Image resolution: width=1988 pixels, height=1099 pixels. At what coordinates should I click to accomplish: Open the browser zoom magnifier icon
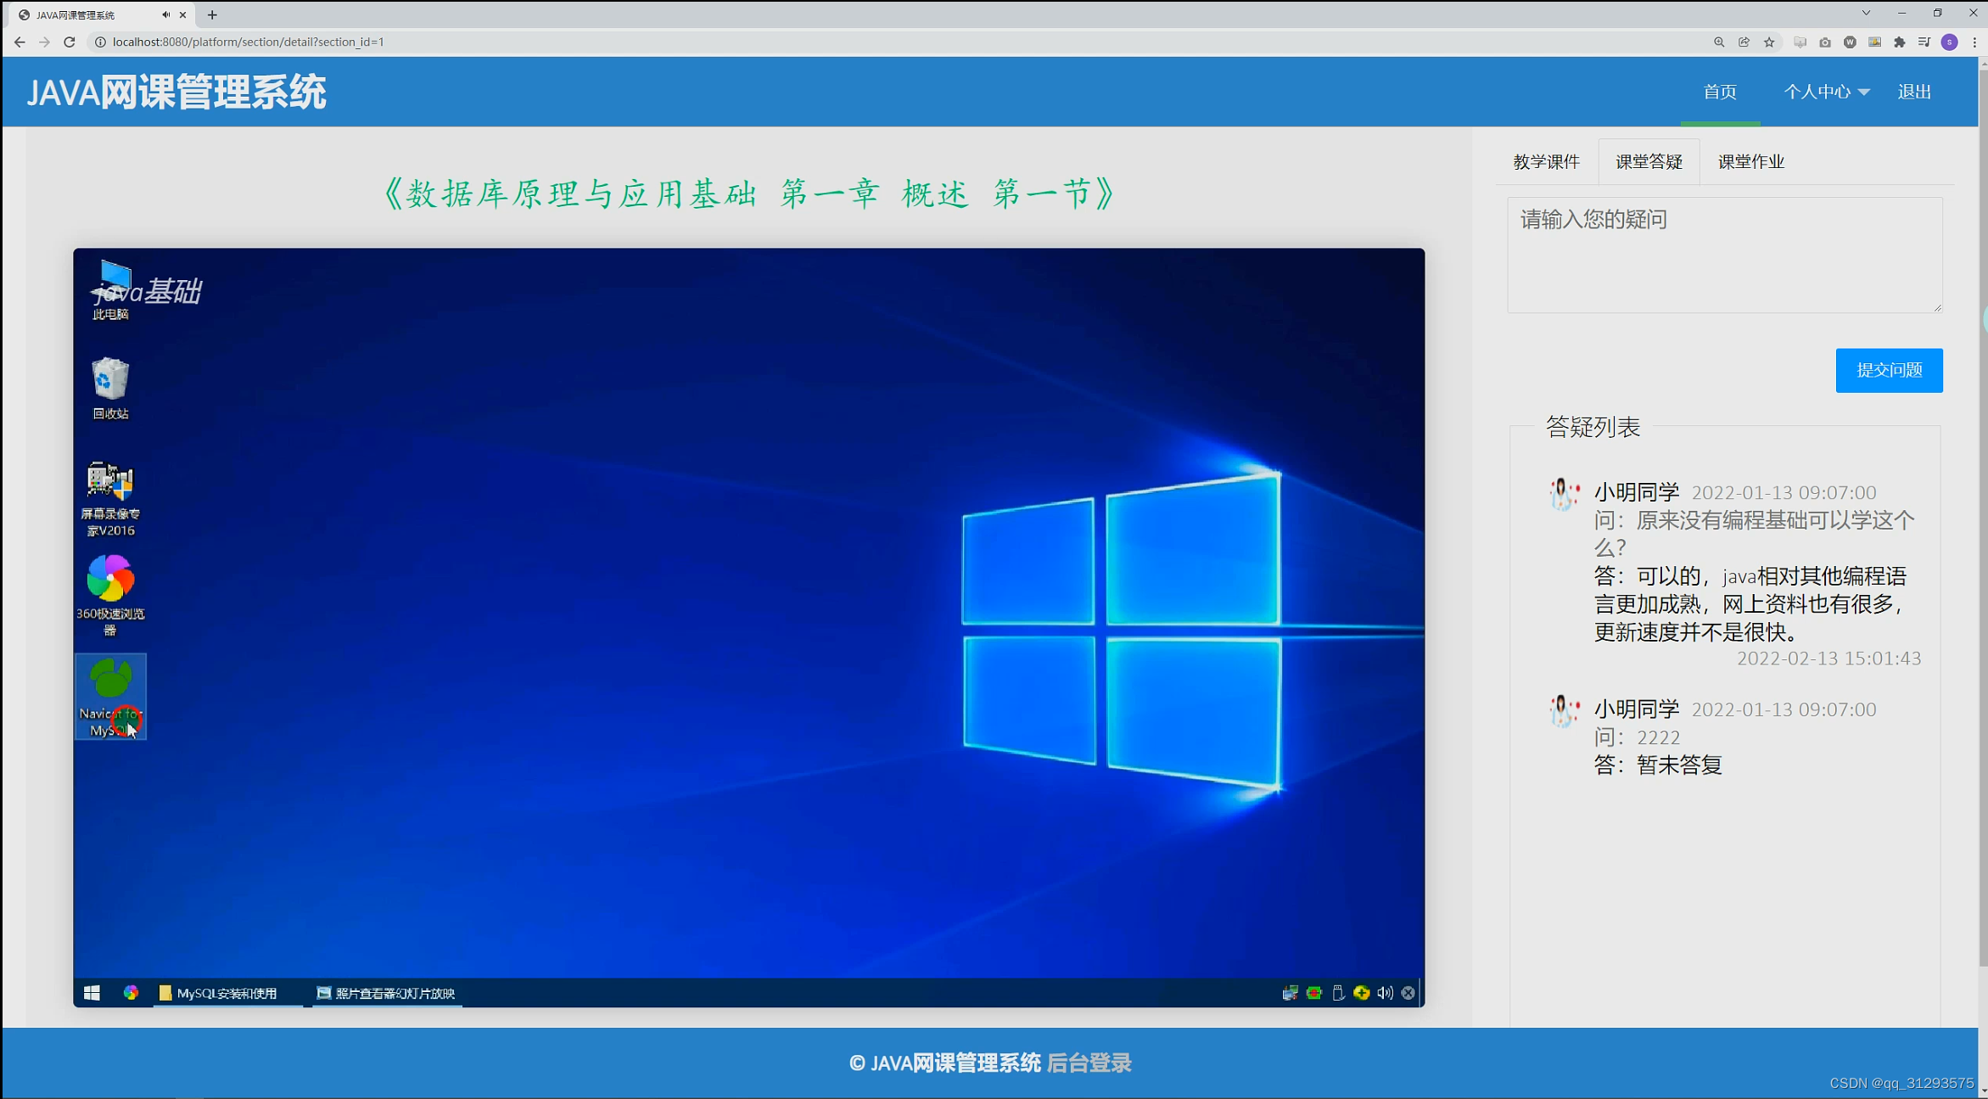1719,42
